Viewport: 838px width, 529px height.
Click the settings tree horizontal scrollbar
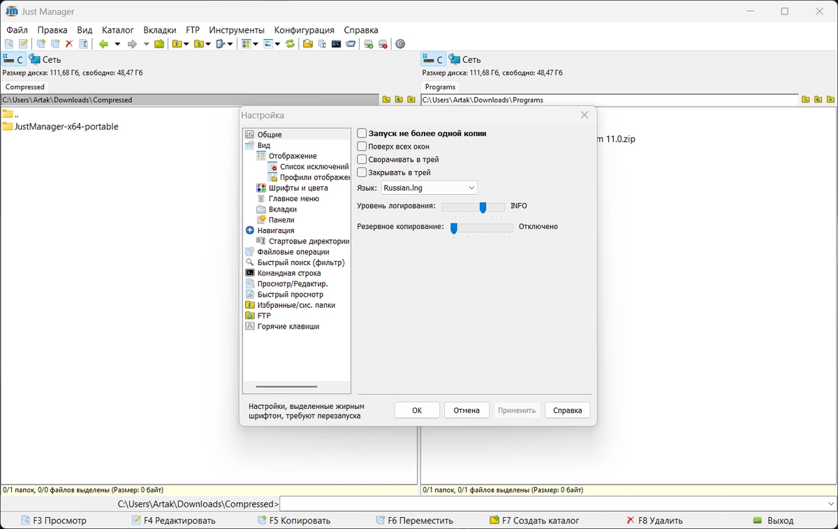[x=286, y=387]
